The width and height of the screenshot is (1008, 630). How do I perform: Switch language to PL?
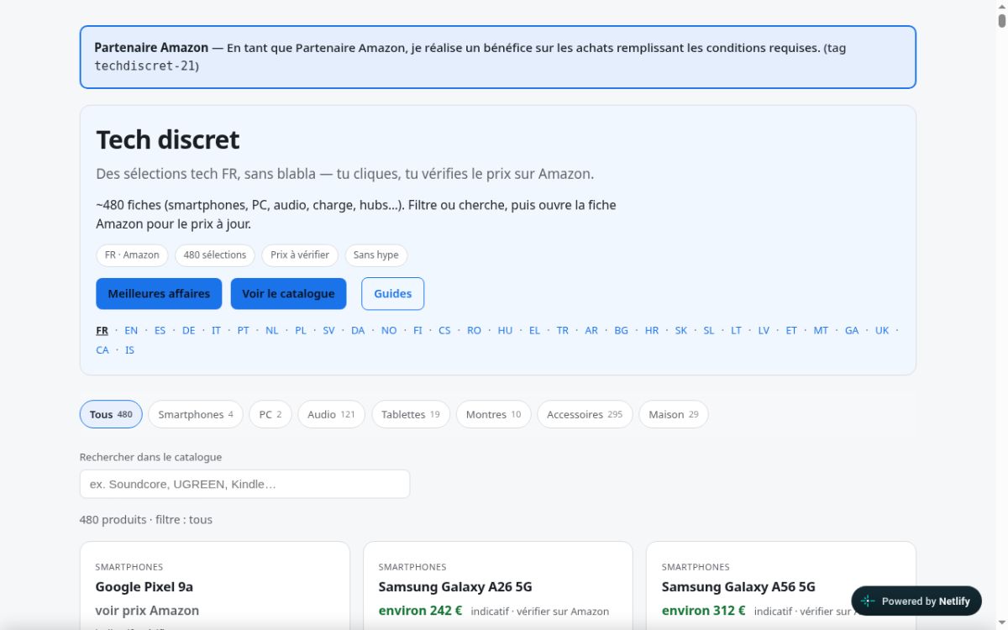[301, 330]
